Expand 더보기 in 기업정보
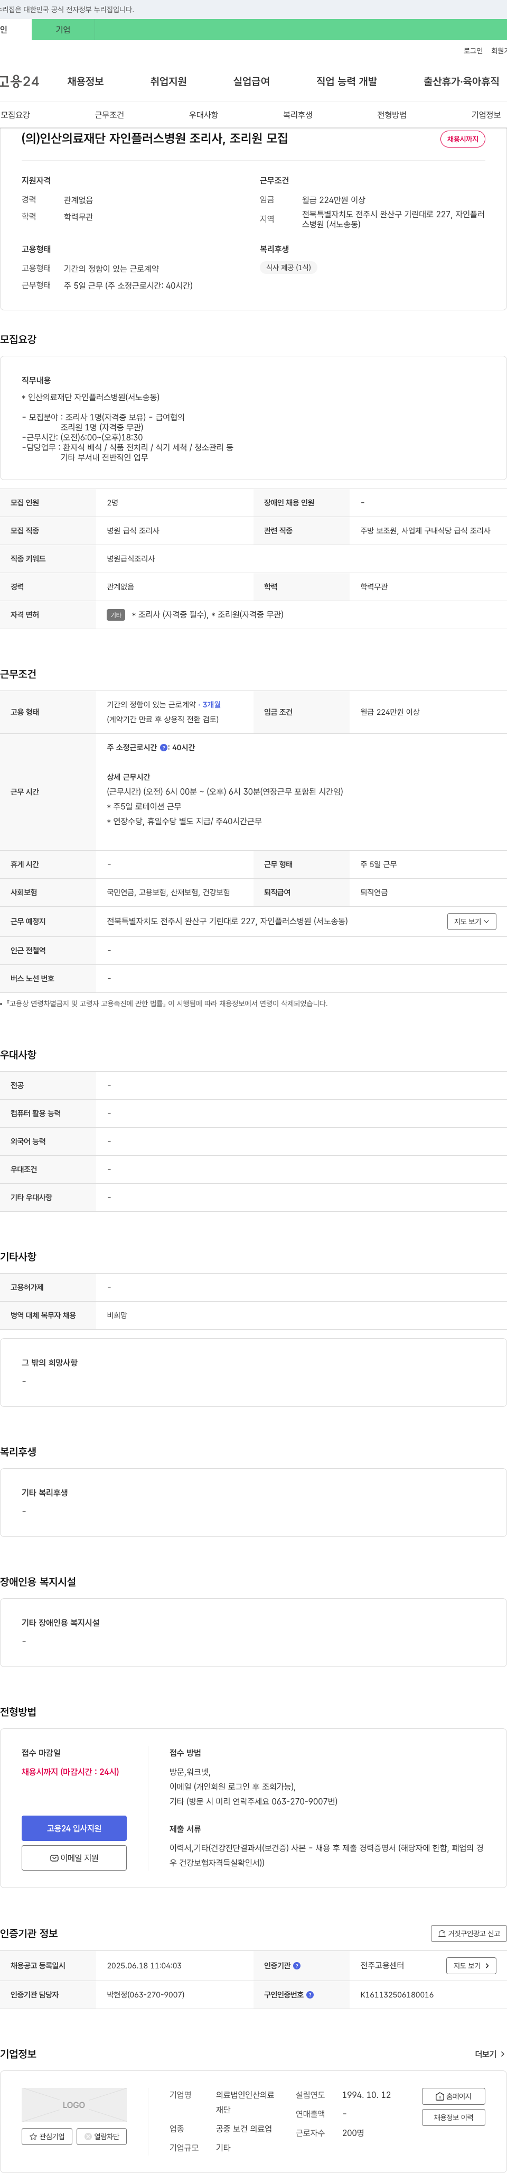Screen dimensions: 507x2173 [490, 2053]
